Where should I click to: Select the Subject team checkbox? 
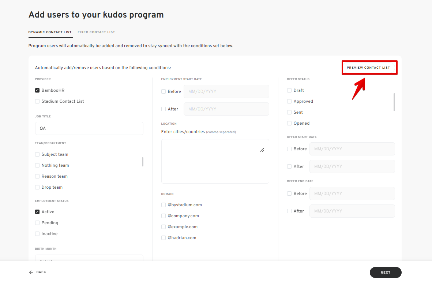37,154
